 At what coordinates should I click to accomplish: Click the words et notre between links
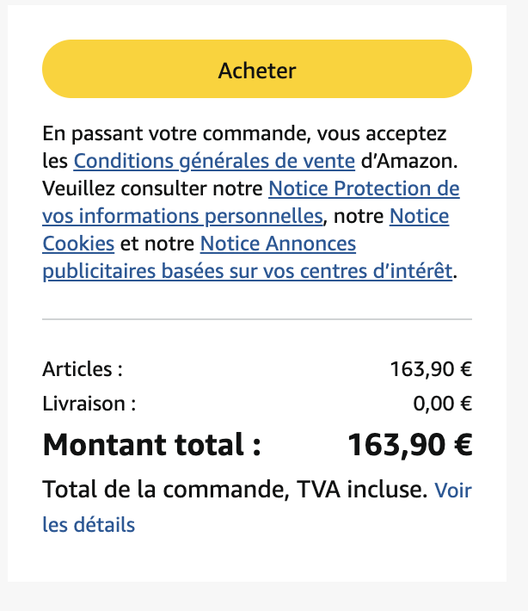pos(157,244)
